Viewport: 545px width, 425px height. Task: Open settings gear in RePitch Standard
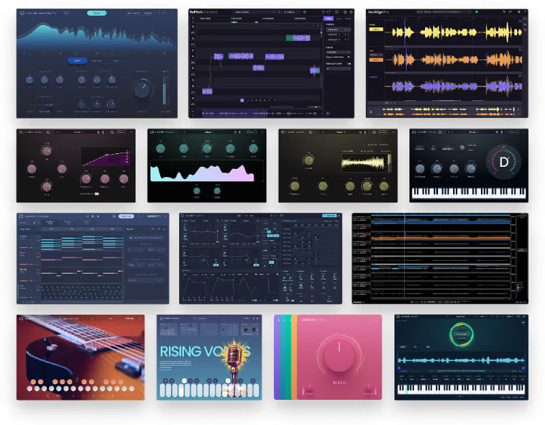click(350, 12)
